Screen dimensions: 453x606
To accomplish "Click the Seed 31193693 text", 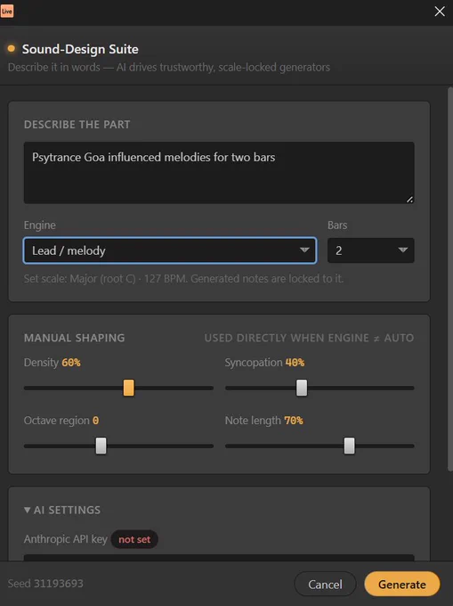I will (45, 583).
